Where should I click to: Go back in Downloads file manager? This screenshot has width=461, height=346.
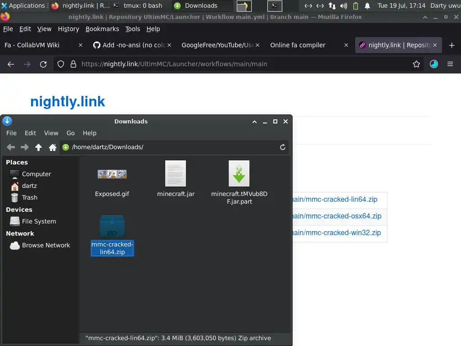tap(11, 147)
